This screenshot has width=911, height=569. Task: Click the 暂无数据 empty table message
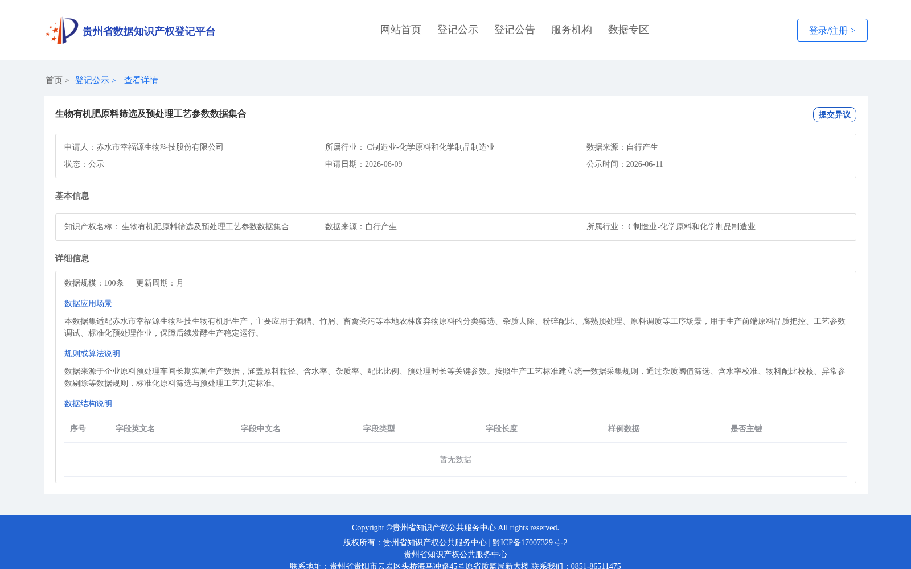pos(455,459)
